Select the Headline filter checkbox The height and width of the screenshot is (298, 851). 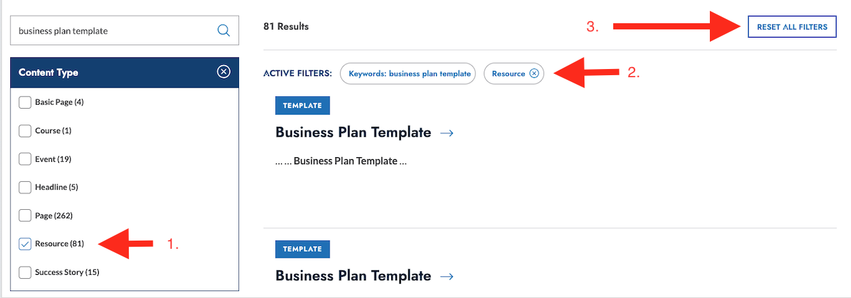coord(25,187)
